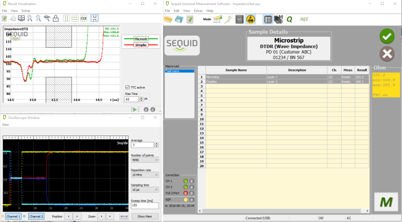Open the Help menu
Image resolution: width=402 pixels, height=222 pixels.
tap(210, 11)
